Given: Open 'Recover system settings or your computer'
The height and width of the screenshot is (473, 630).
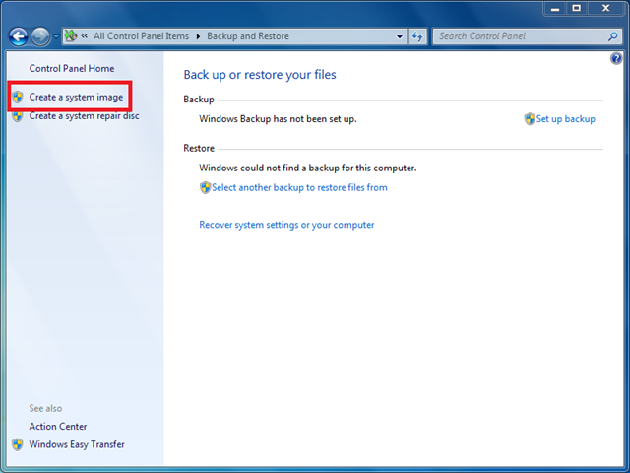Looking at the screenshot, I should tap(286, 225).
